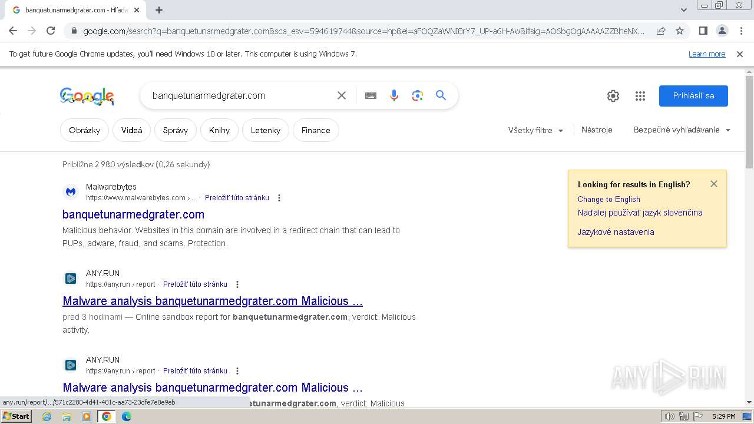Click the Prihlásiť sa button
754x424 pixels.
click(x=693, y=96)
